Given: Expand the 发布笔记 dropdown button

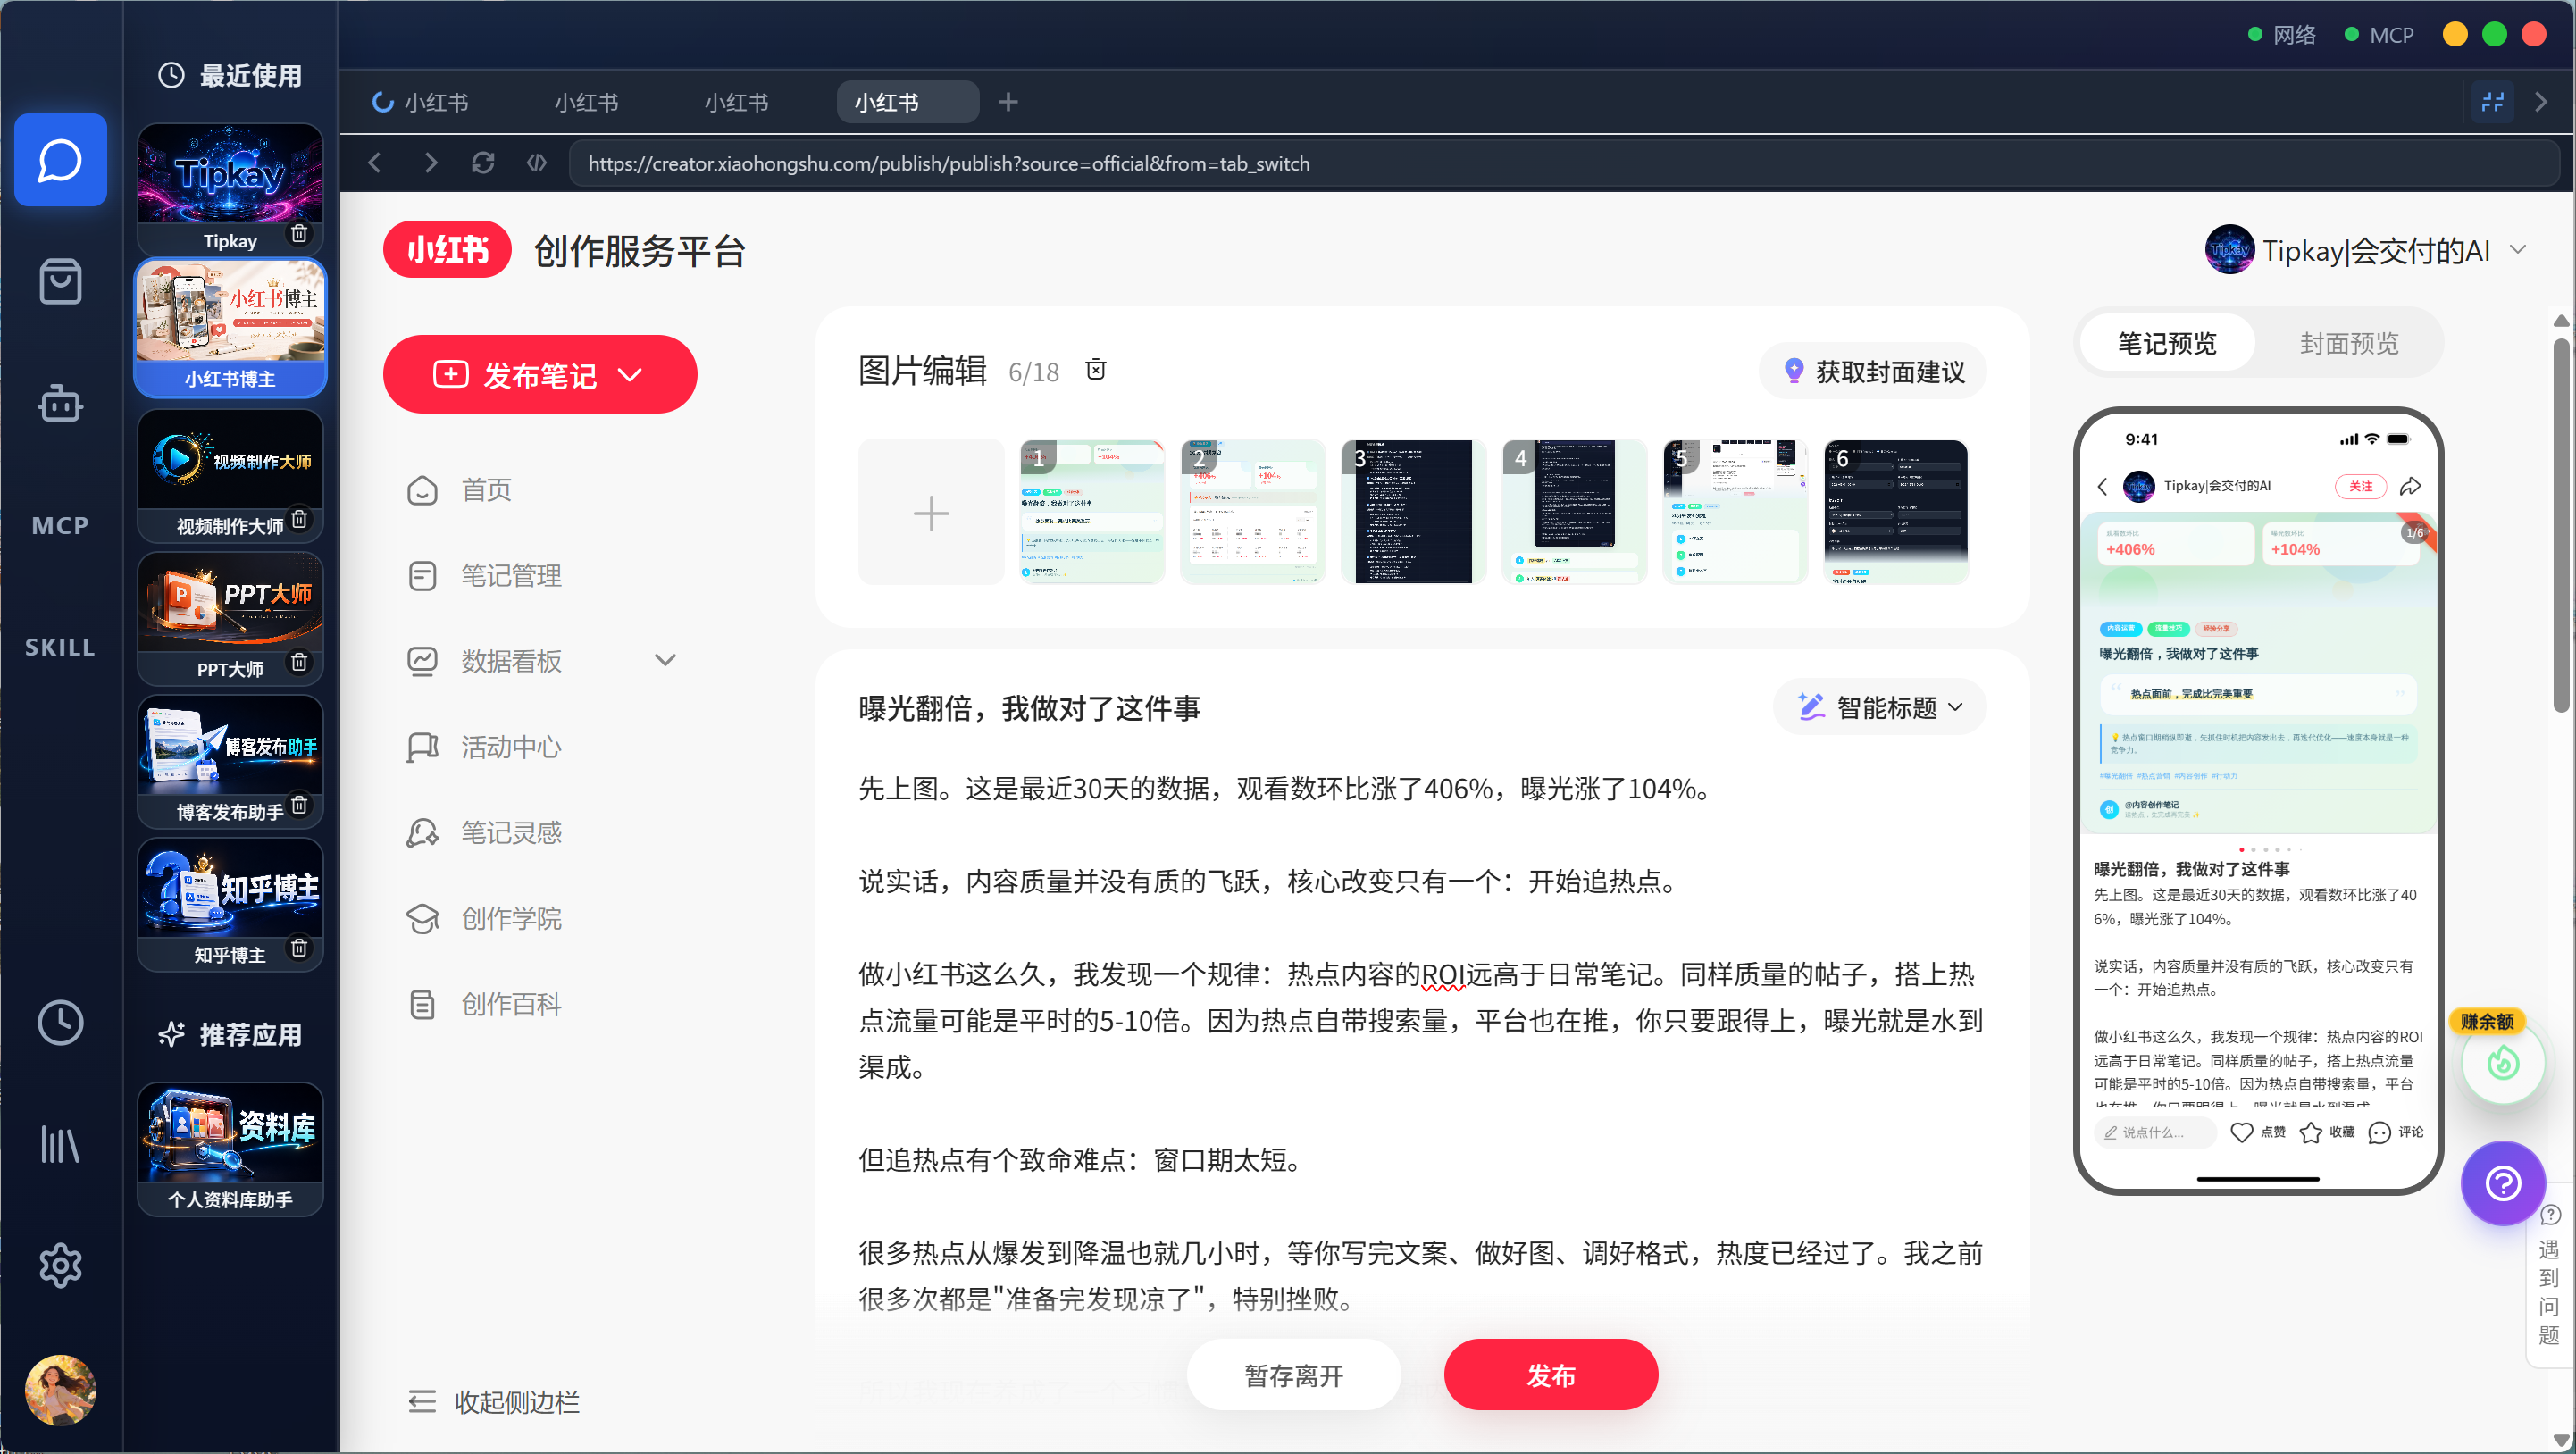Looking at the screenshot, I should pos(540,374).
